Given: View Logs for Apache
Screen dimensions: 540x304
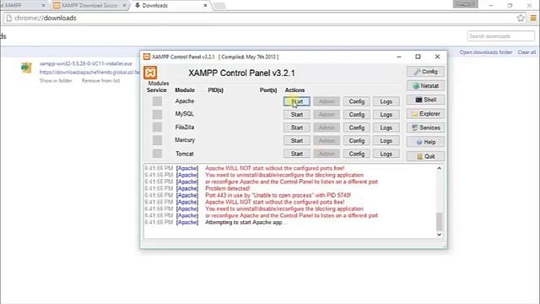Looking at the screenshot, I should 386,101.
